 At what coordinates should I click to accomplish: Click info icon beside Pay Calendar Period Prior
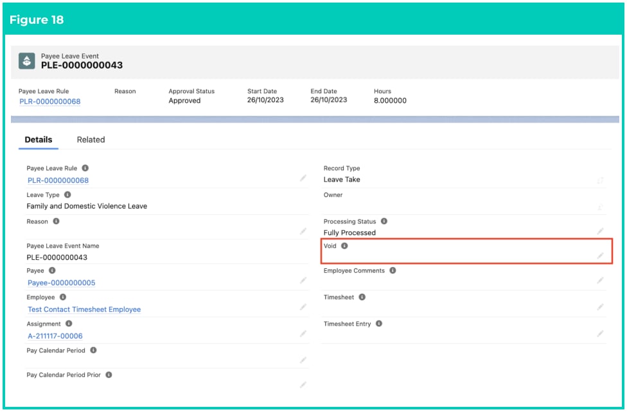coord(109,375)
